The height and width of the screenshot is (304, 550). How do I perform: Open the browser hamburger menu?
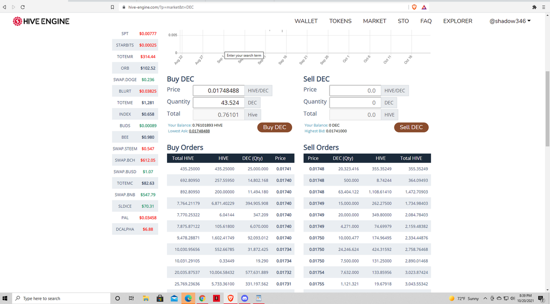click(544, 7)
